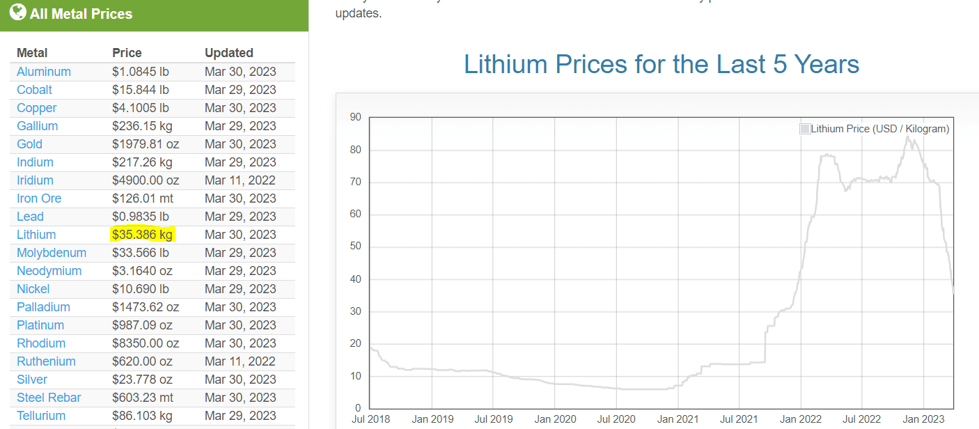
Task: Click the Lithium Prices for the Last 5 Years heading
Action: click(661, 64)
